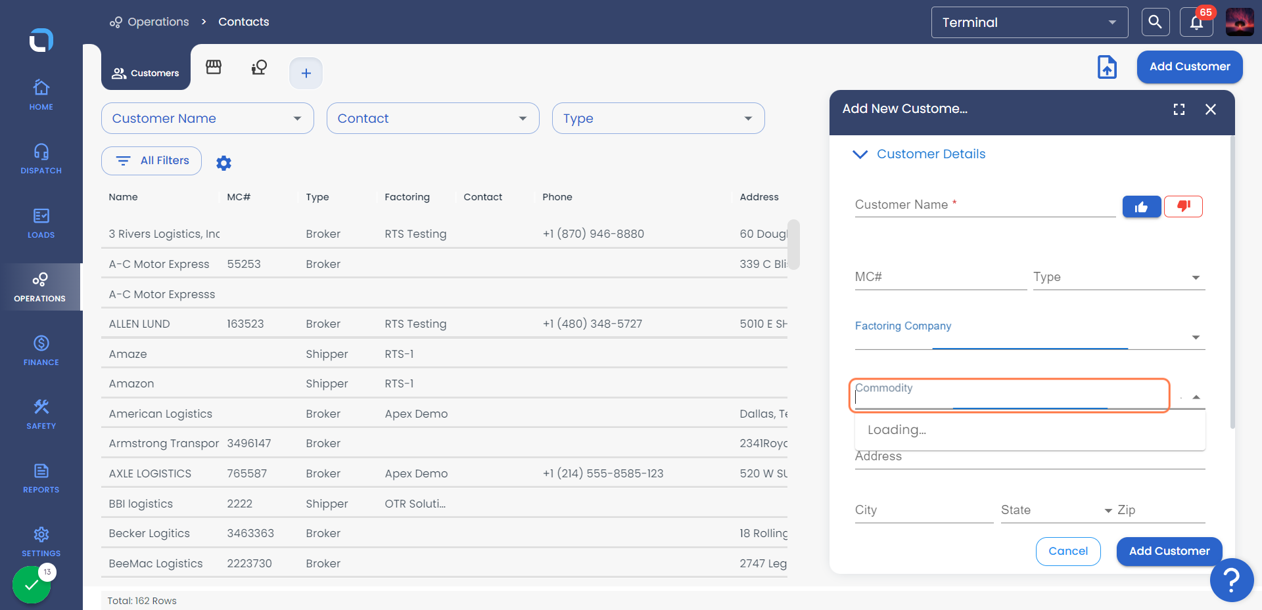Open Safety section in sidebar
1262x610 pixels.
pyautogui.click(x=41, y=414)
